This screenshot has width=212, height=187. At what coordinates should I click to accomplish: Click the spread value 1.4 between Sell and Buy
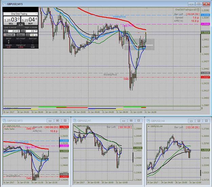(x=21, y=25)
